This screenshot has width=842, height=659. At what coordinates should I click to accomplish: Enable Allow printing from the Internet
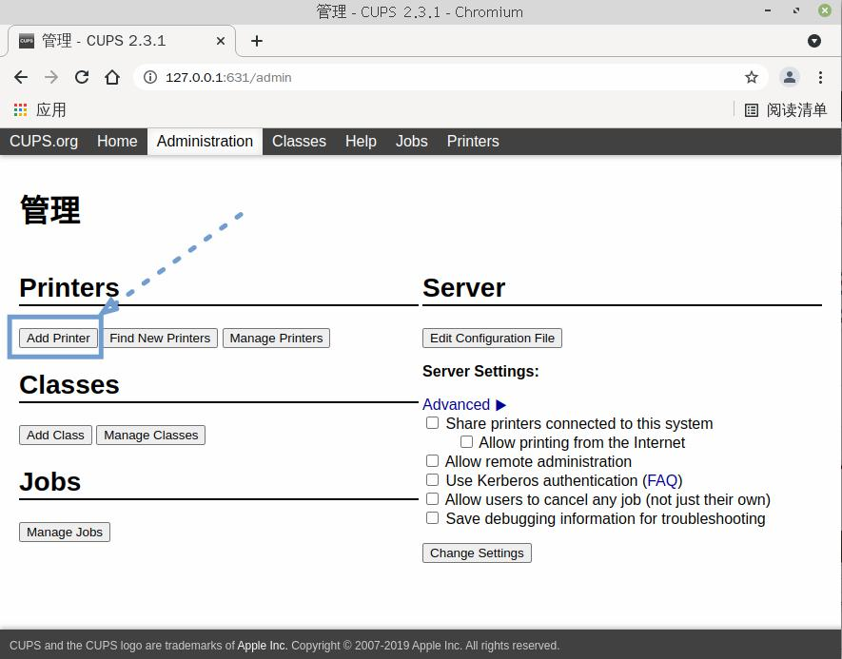click(x=466, y=441)
